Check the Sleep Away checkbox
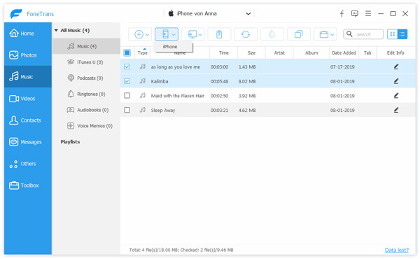The image size is (420, 259). point(127,110)
